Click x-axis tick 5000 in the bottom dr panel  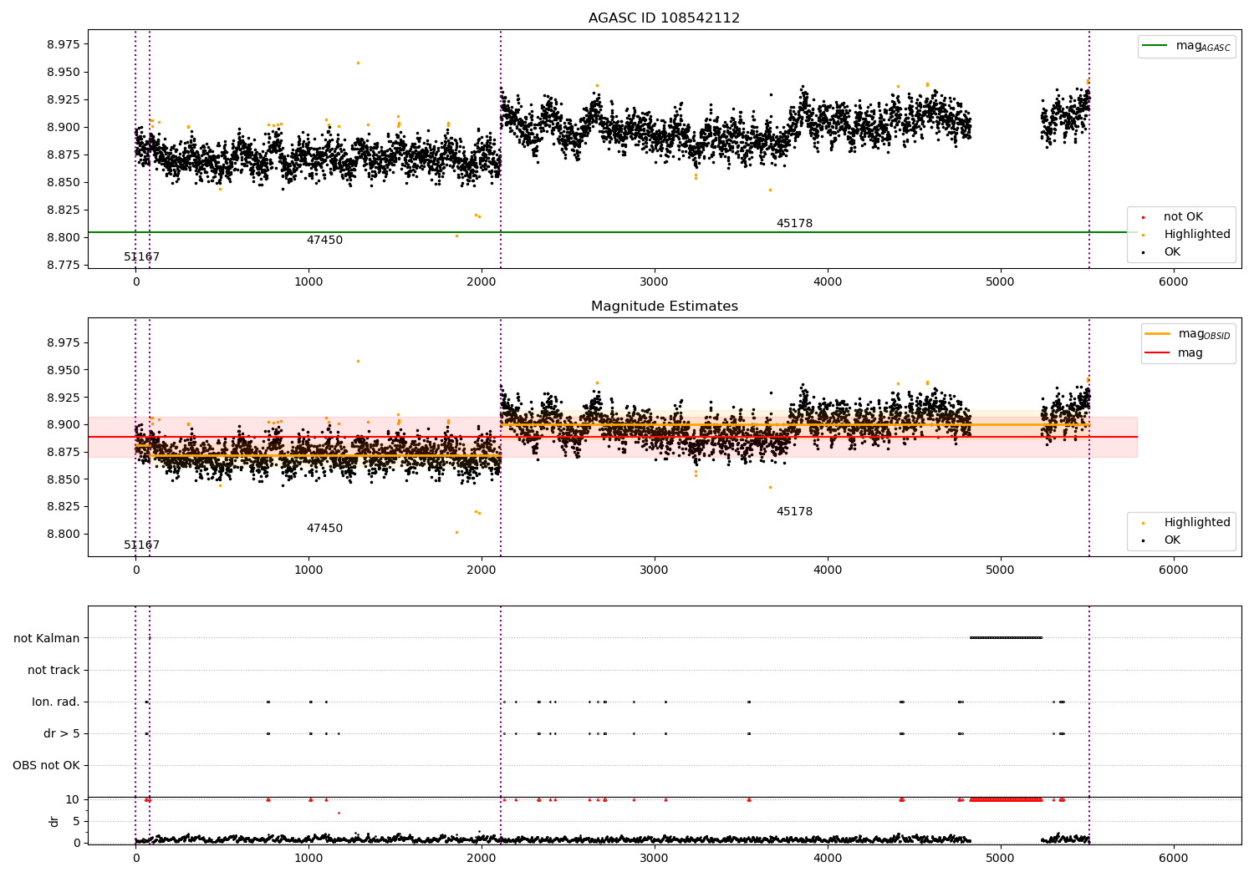[1000, 859]
